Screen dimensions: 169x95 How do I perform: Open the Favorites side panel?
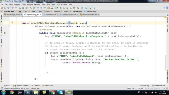pos(2,63)
